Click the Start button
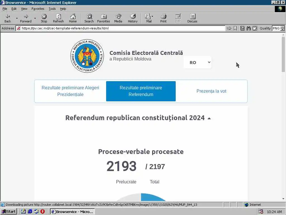The image size is (286, 215). point(9,212)
